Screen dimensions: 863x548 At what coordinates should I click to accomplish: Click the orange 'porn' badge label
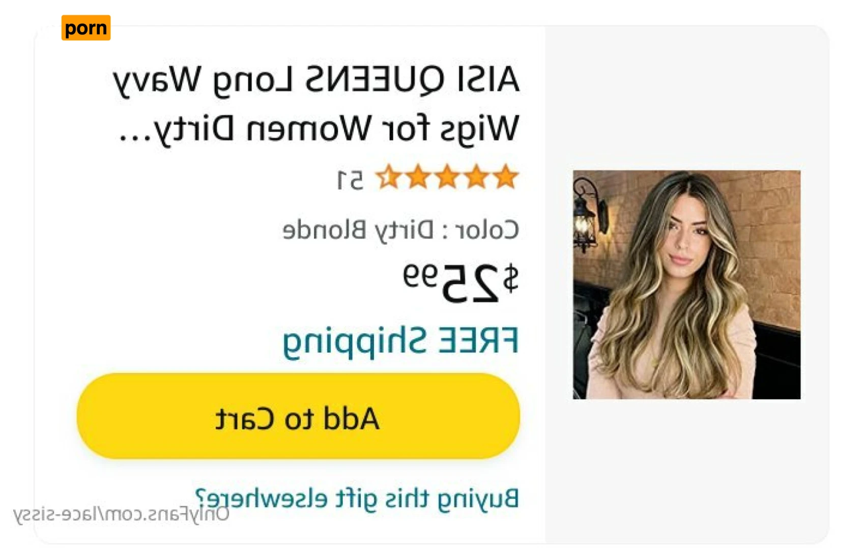coord(86,27)
